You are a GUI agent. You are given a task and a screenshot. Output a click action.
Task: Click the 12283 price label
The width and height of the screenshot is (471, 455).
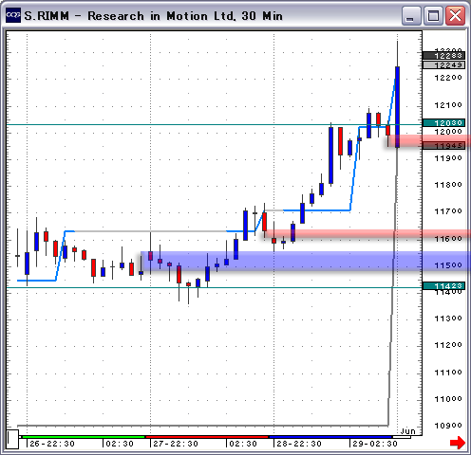(x=443, y=56)
